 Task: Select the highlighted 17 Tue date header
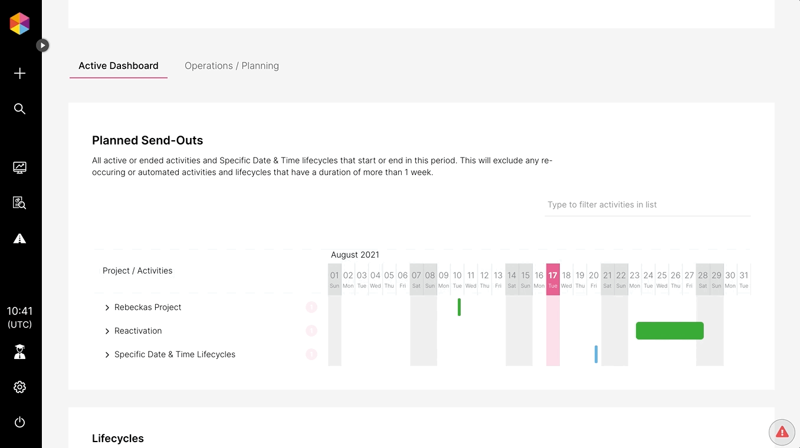point(553,279)
